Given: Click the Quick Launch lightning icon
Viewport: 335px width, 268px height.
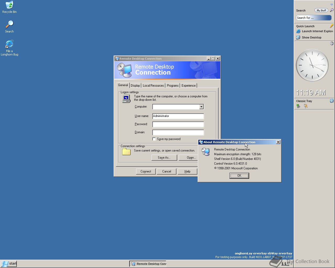Looking at the screenshot, I should pos(332,26).
